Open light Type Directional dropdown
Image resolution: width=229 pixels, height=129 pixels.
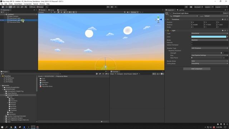coord(210,33)
